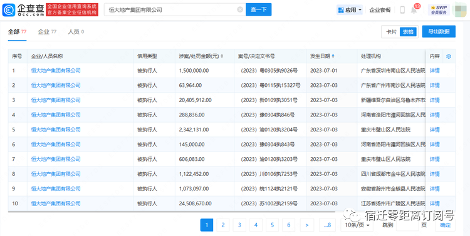Open 恒大地产集团有限公司 link in row 1
Screen dimensions: 470x236
click(x=56, y=71)
